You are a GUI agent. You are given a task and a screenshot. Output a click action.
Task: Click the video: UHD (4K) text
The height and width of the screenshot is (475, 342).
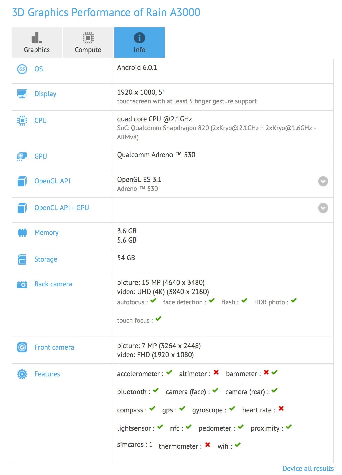163,292
